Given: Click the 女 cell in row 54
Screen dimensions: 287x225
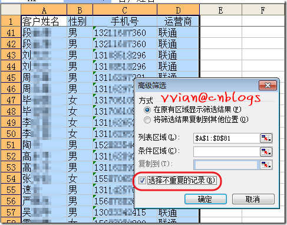Looking at the screenshot, I should point(80,178).
